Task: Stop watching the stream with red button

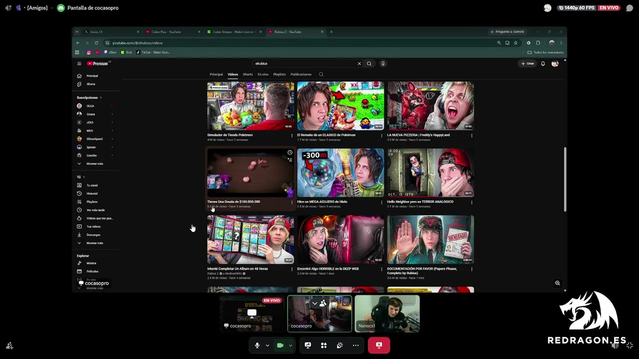Action: click(379, 345)
